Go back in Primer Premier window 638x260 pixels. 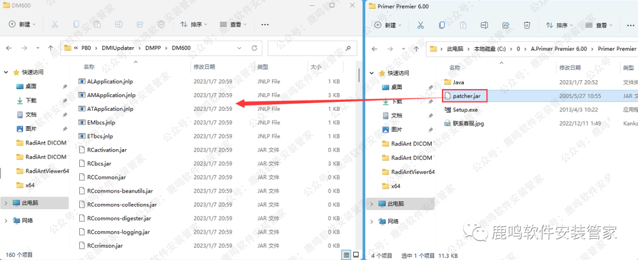click(x=375, y=49)
